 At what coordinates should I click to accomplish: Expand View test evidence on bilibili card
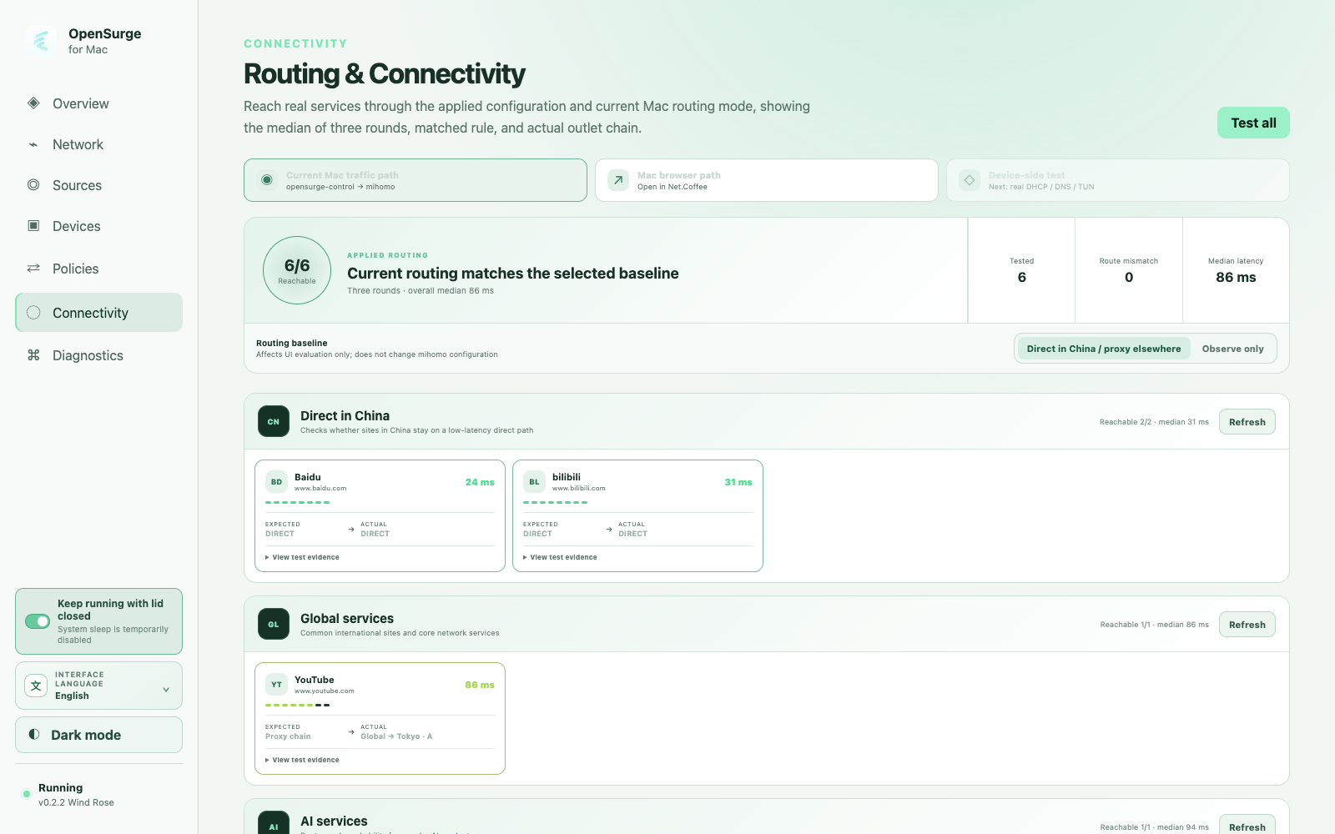click(x=560, y=557)
